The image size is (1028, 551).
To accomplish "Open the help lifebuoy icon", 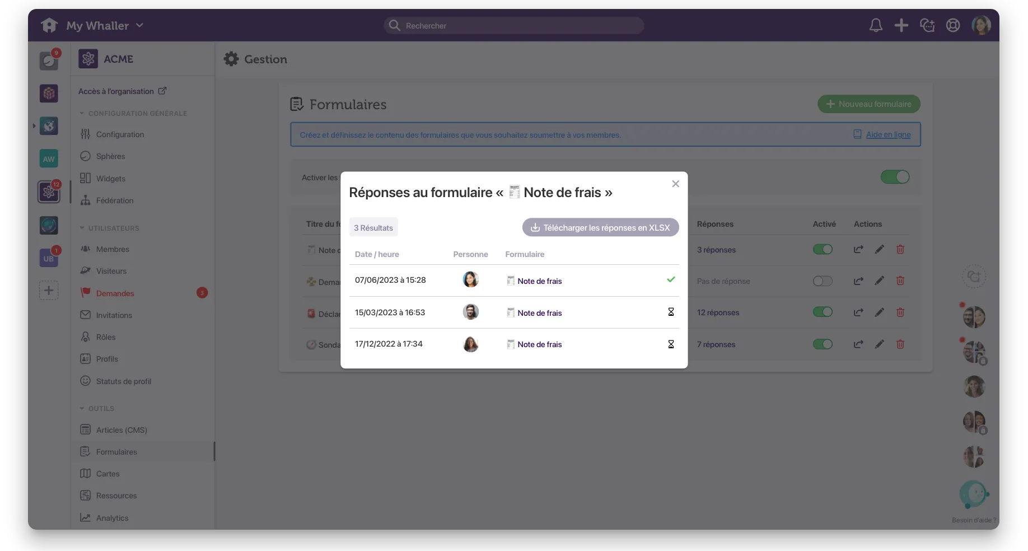I will click(953, 25).
